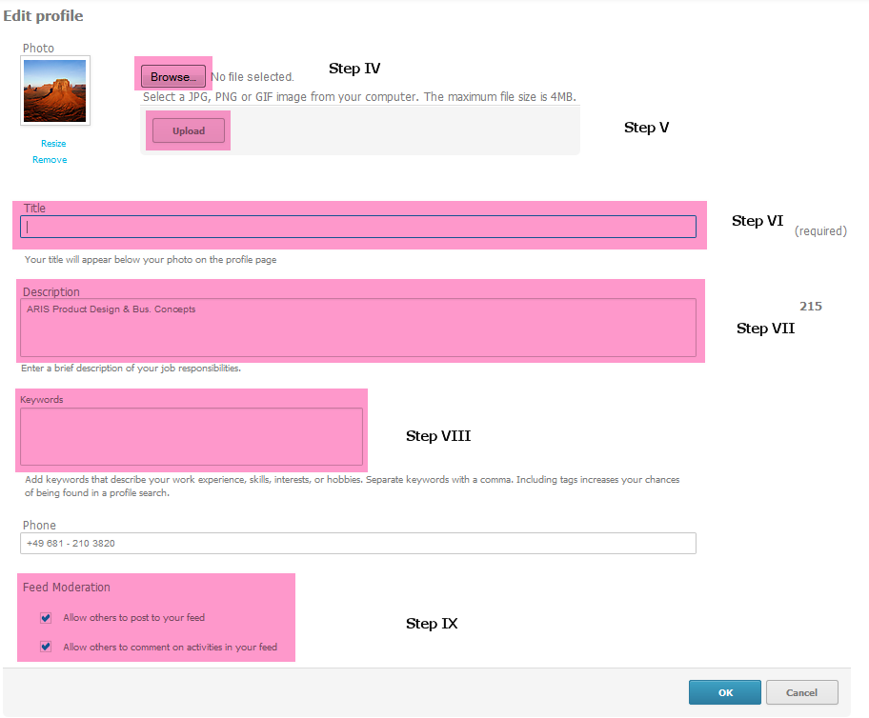Click the 'Photo' field label
Viewport: 869px width, 718px height.
tap(38, 49)
